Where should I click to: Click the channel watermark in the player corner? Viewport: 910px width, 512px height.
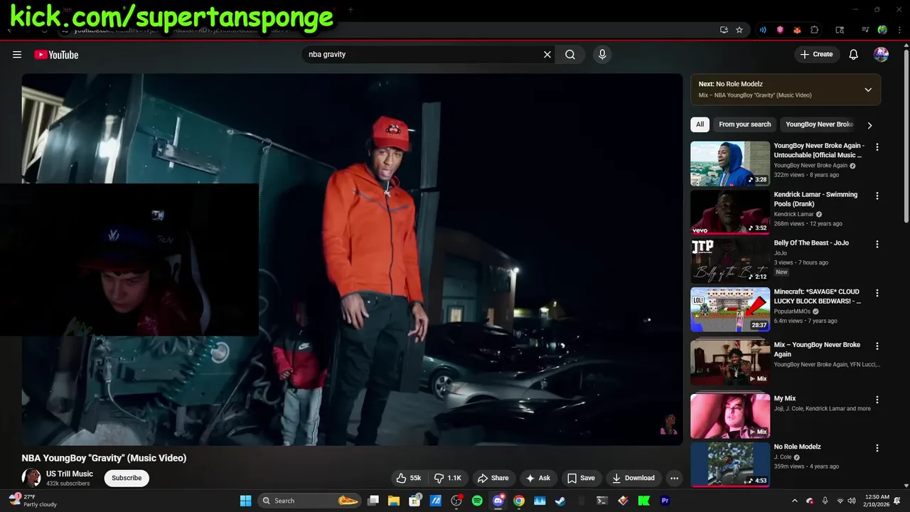[x=668, y=424]
